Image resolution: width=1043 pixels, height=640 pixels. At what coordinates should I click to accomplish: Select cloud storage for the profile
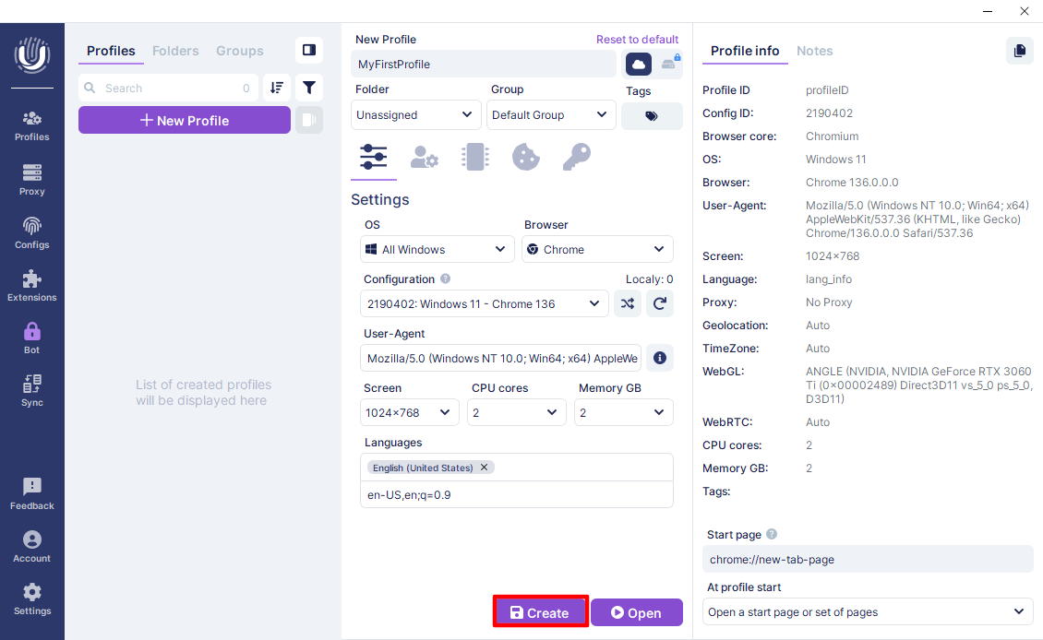(639, 64)
